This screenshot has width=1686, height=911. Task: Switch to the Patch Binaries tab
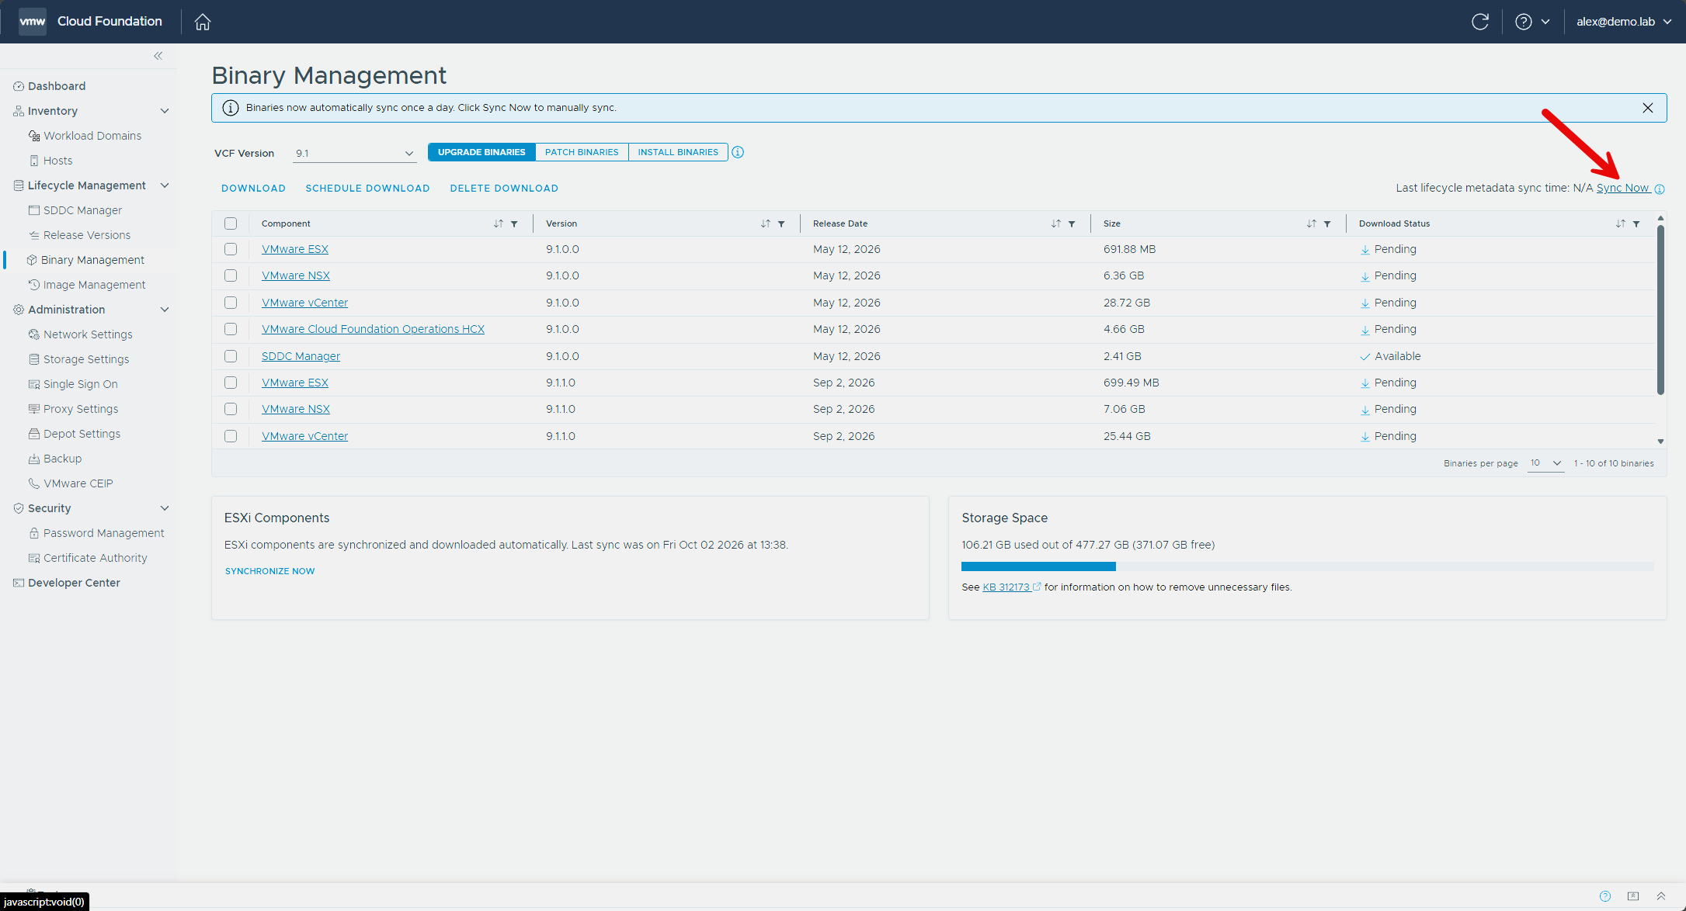point(582,152)
